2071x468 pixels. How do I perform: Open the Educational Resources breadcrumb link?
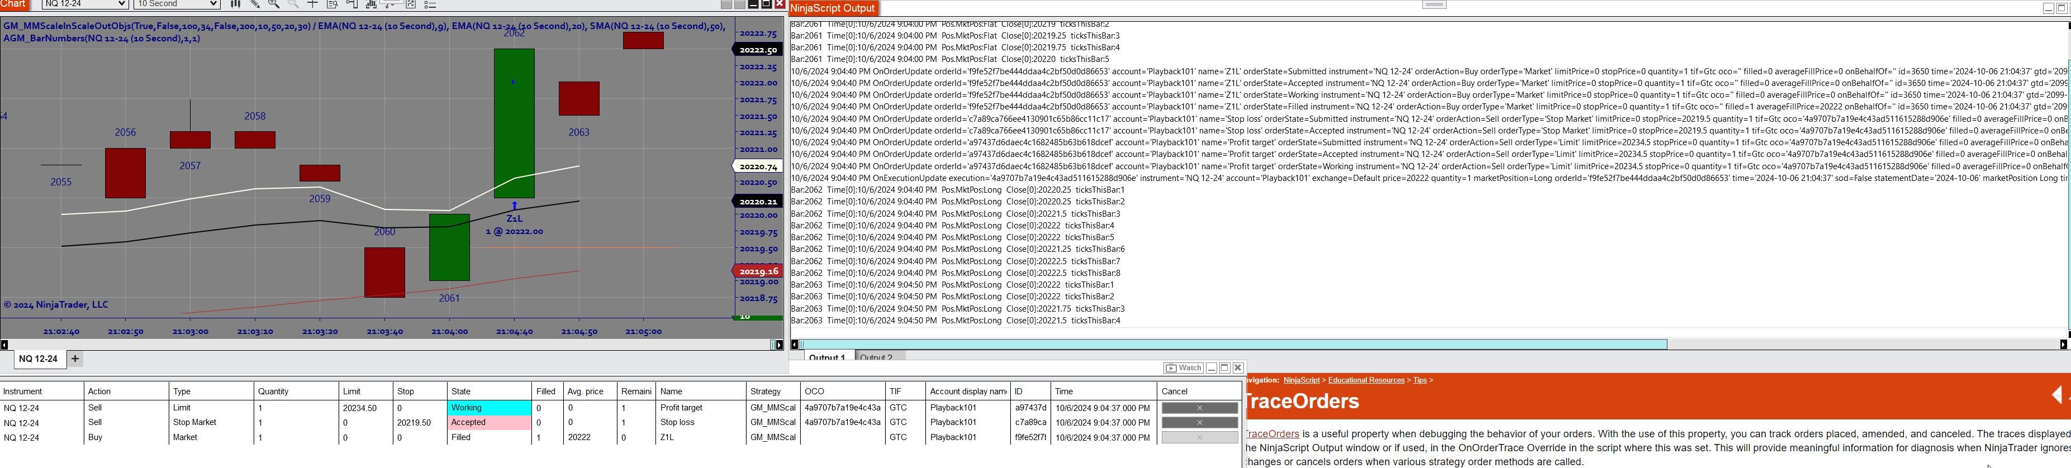1366,380
